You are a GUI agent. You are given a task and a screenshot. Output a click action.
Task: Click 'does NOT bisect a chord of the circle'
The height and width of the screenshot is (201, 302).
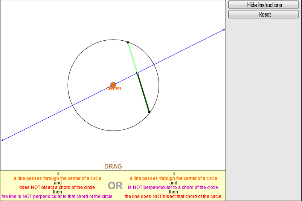(x=57, y=187)
